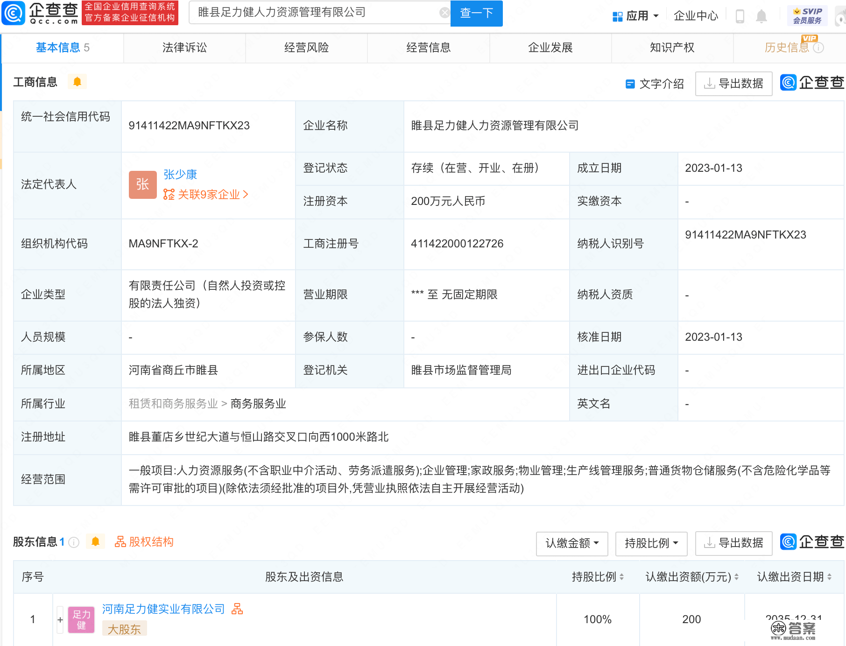Switch to the 经营风险 tab
846x646 pixels.
tap(306, 48)
